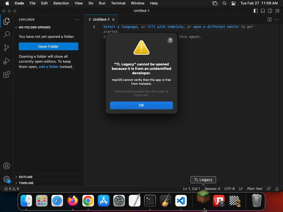Viewport: 283px width, 212px height.
Task: Click LF end of line setting
Action: click(241, 189)
